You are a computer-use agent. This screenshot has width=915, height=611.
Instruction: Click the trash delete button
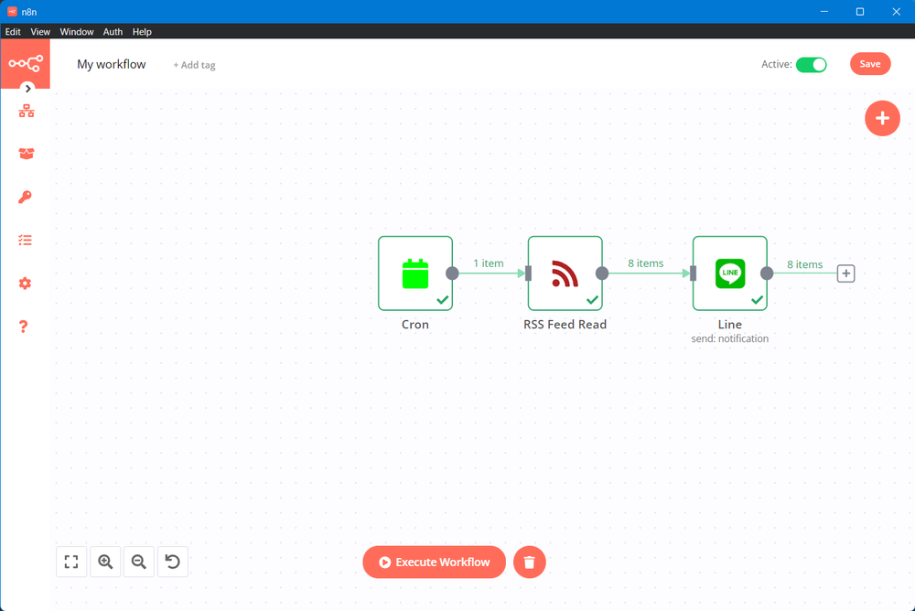coord(529,563)
